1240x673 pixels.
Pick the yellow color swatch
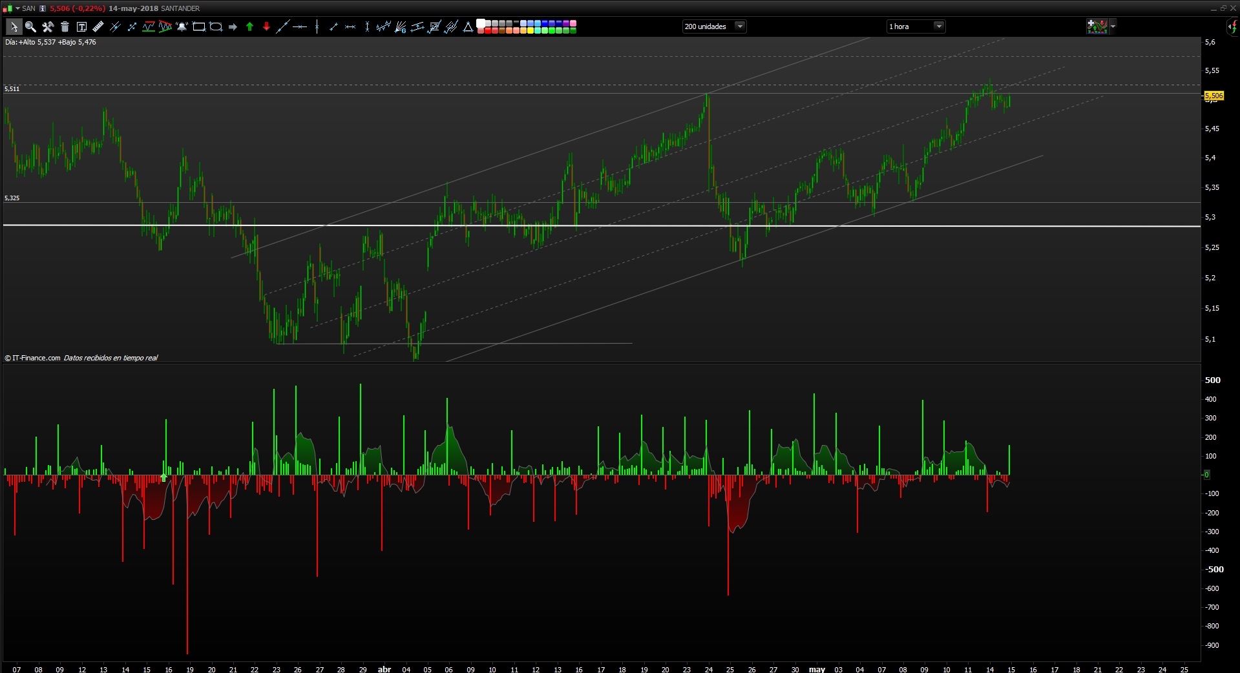[531, 30]
